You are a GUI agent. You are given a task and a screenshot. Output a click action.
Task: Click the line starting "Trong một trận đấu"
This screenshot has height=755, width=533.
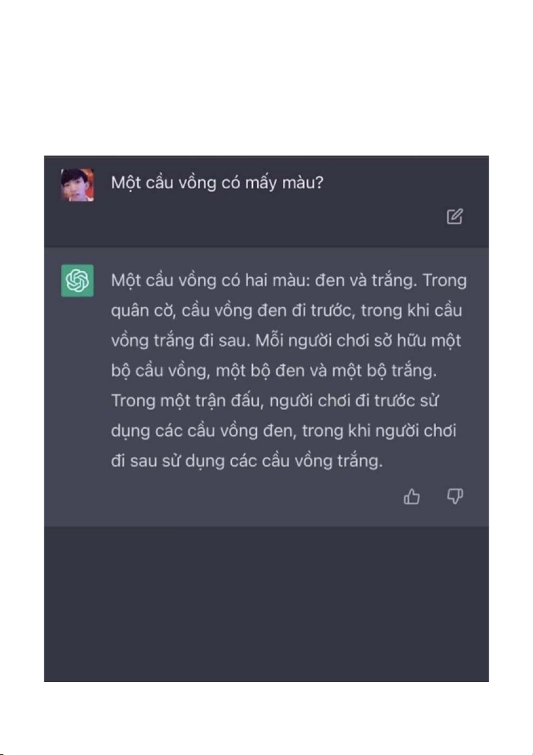tap(274, 401)
